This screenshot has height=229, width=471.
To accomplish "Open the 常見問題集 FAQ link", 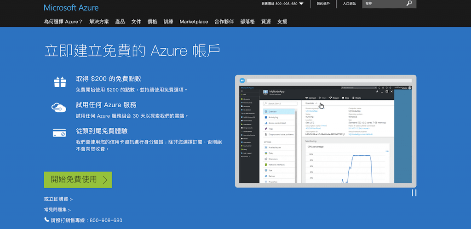I will (x=57, y=210).
